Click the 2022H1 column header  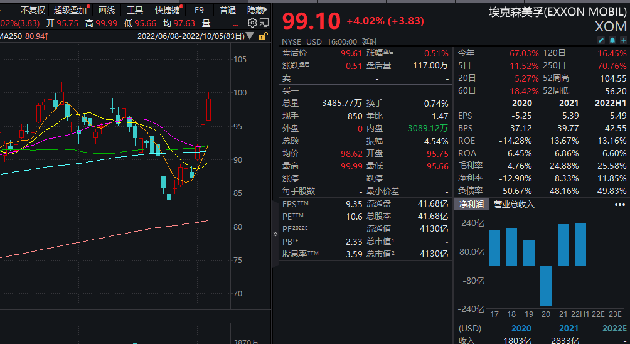611,103
